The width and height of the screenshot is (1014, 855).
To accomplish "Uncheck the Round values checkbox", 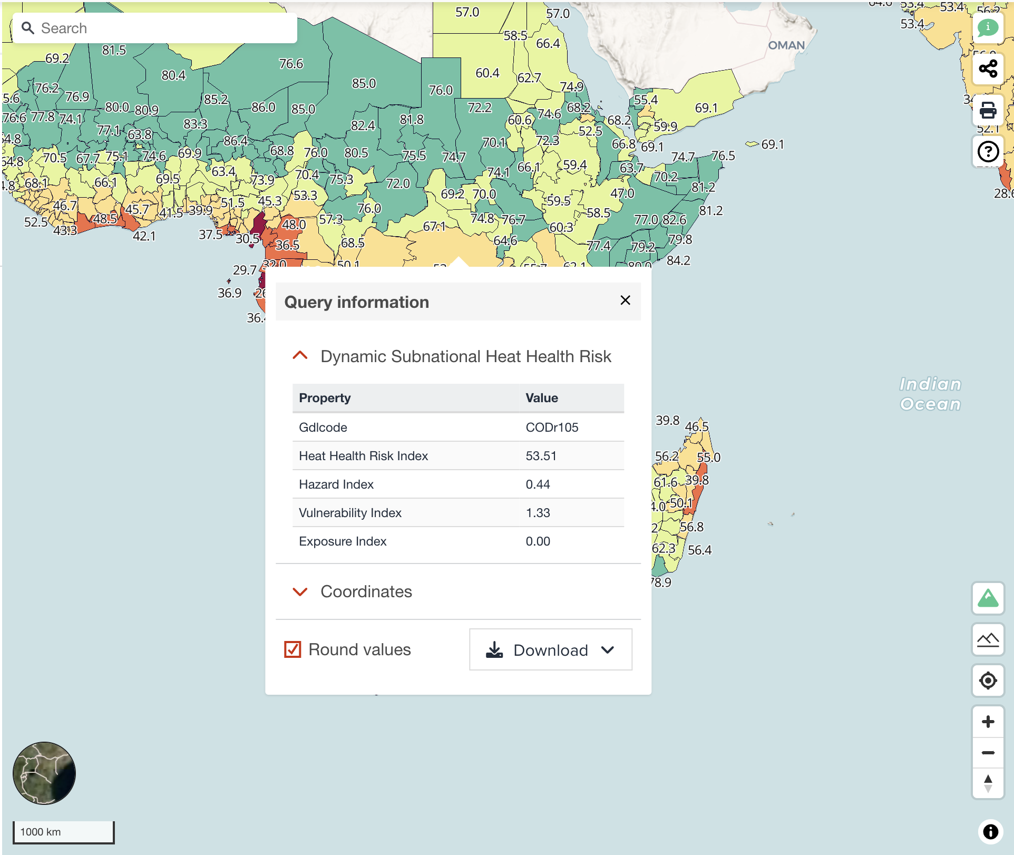I will tap(292, 649).
